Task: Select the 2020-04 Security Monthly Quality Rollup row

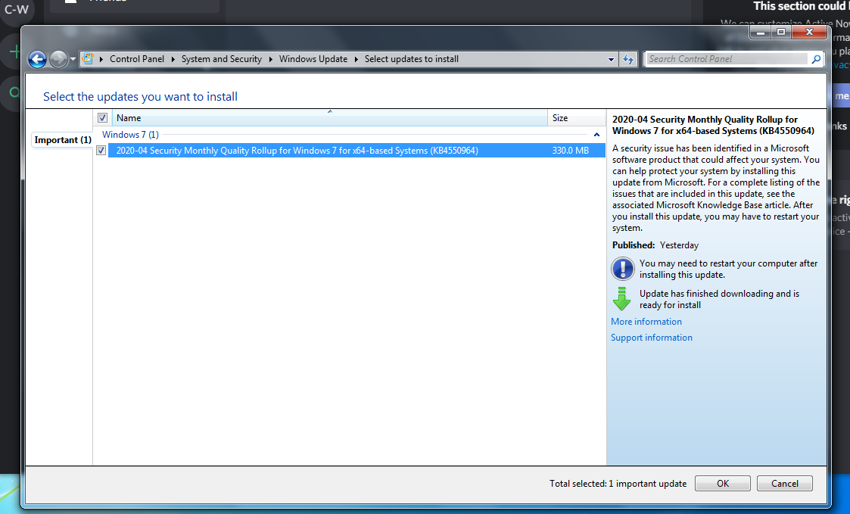Action: pyautogui.click(x=357, y=150)
